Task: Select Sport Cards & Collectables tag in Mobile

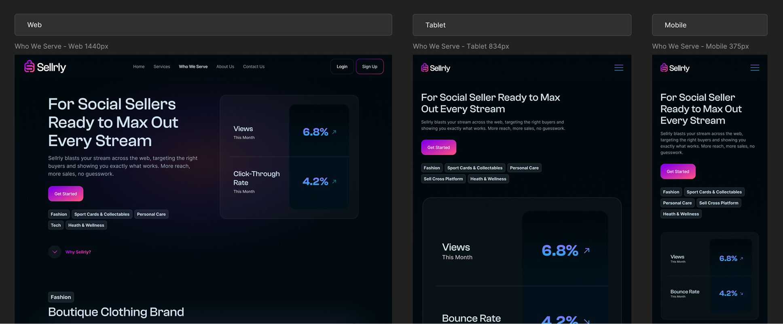Action: [x=714, y=192]
